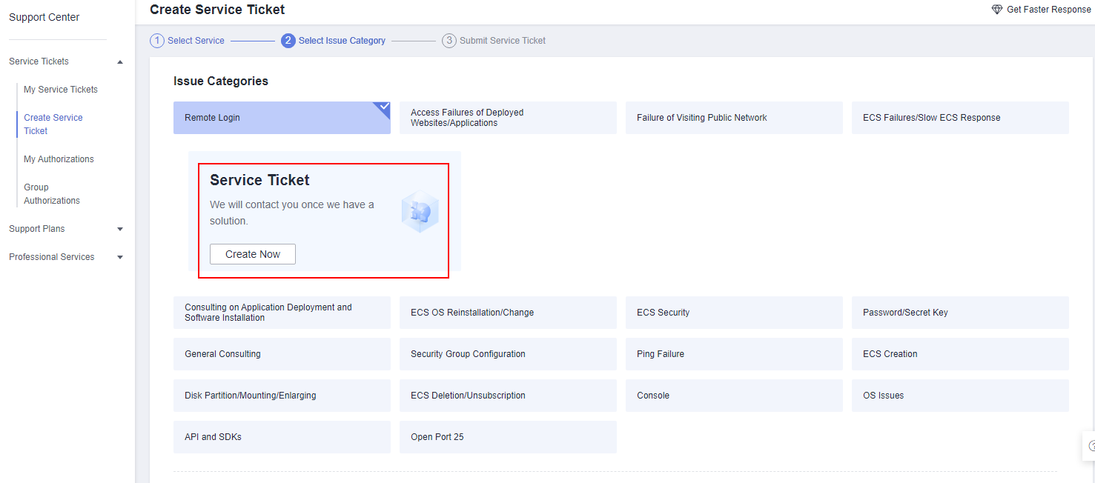
Task: Select the ECS Security issue category
Action: (x=734, y=313)
